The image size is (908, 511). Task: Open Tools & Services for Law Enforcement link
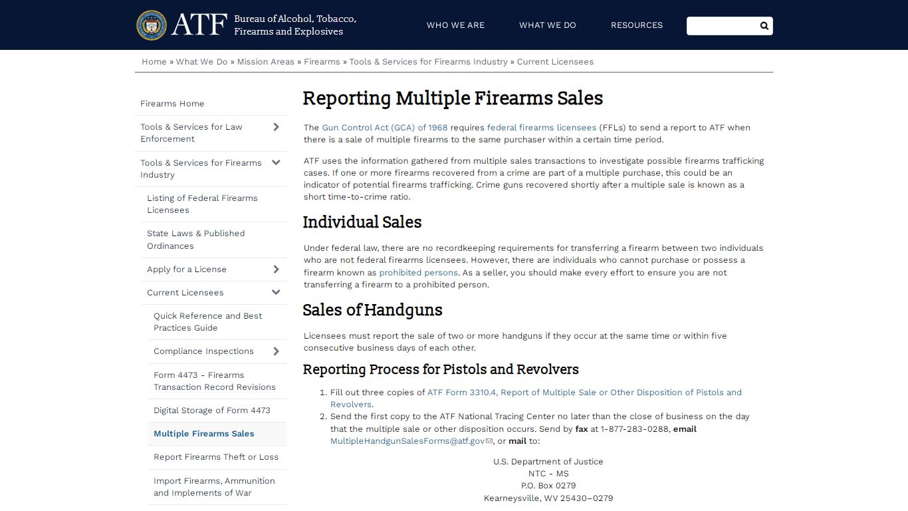click(191, 133)
